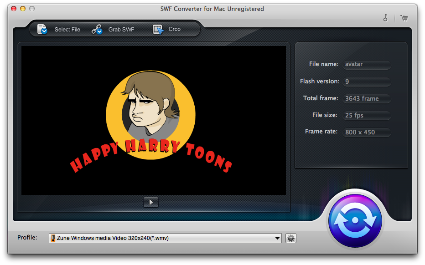
Task: Open the Profile dropdown list
Action: pyautogui.click(x=165, y=238)
